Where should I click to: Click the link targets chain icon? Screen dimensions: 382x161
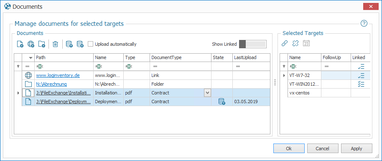[x=285, y=43]
